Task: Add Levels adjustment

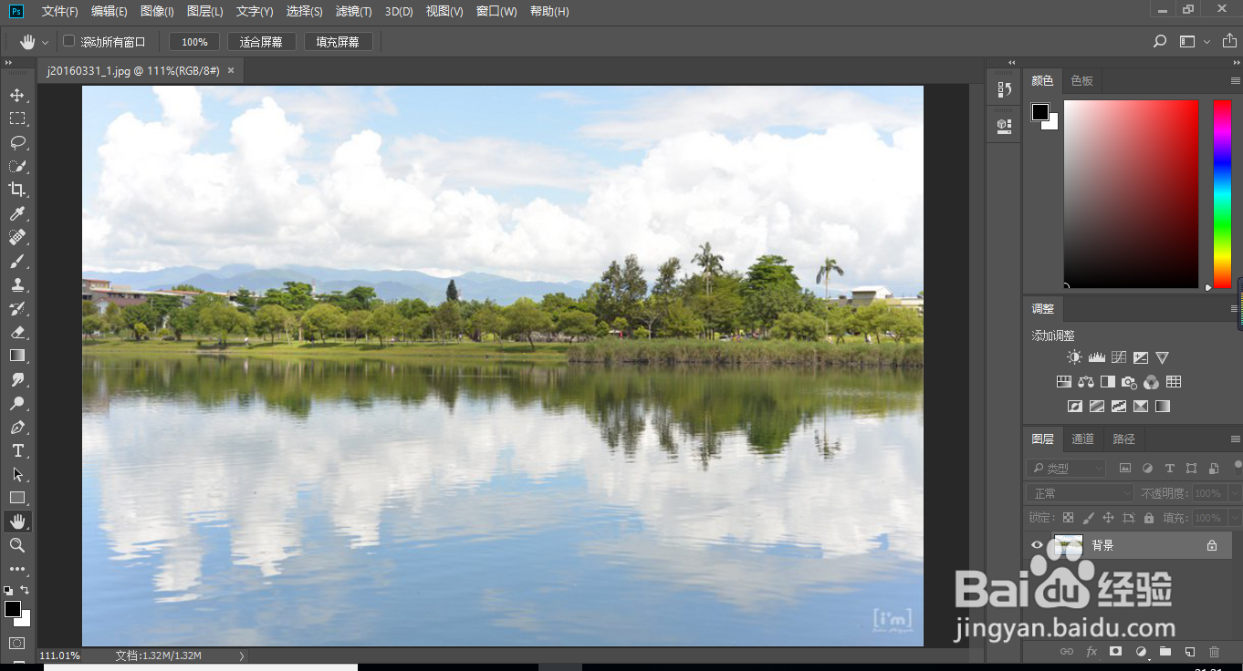Action: tap(1096, 358)
